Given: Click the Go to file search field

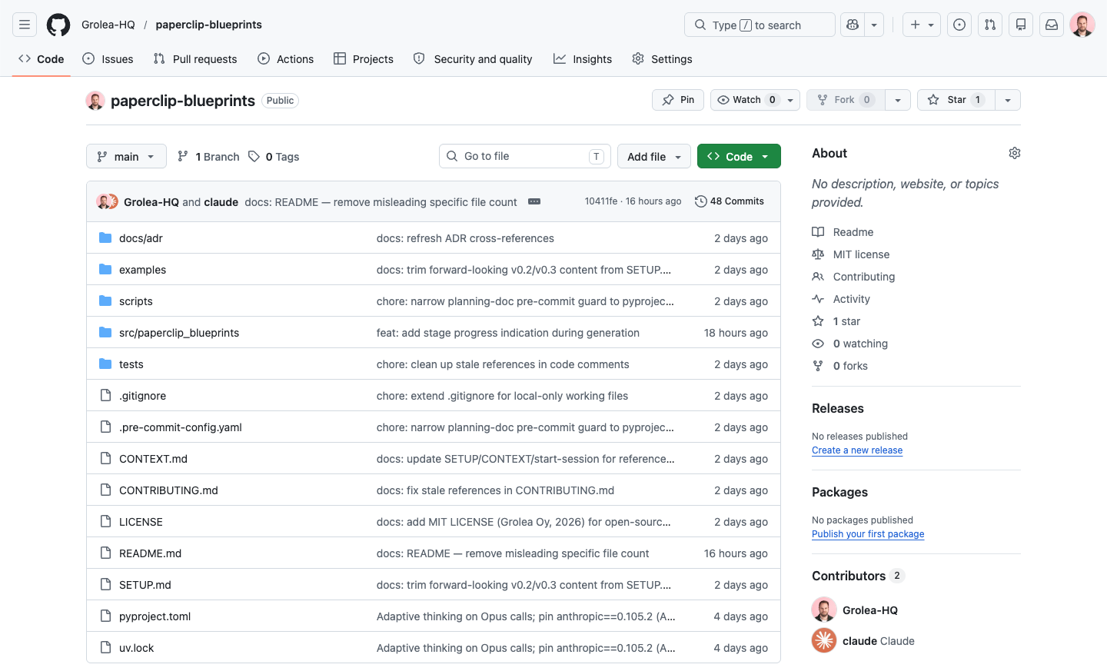Looking at the screenshot, I should (525, 156).
